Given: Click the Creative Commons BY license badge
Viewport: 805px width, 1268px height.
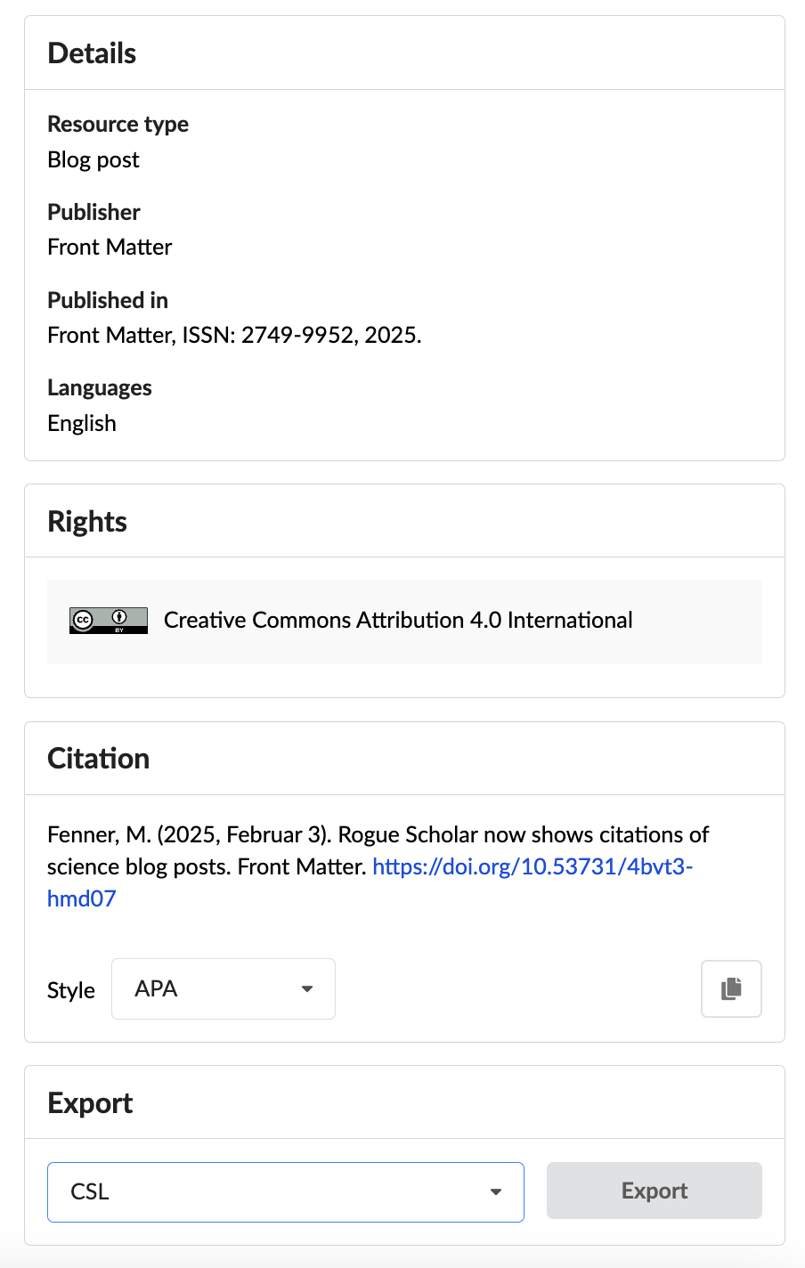Looking at the screenshot, I should pyautogui.click(x=109, y=620).
